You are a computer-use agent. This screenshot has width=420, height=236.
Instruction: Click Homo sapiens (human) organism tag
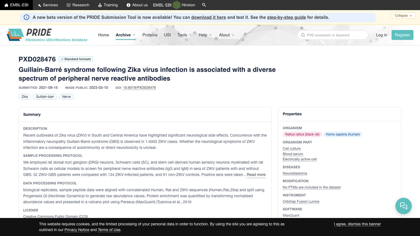click(x=343, y=134)
